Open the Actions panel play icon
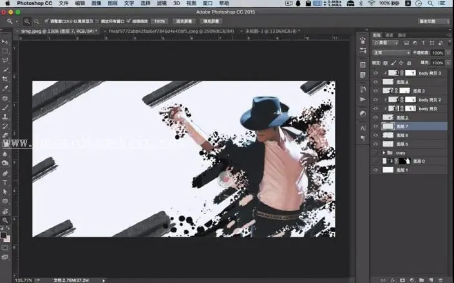 tap(363, 99)
